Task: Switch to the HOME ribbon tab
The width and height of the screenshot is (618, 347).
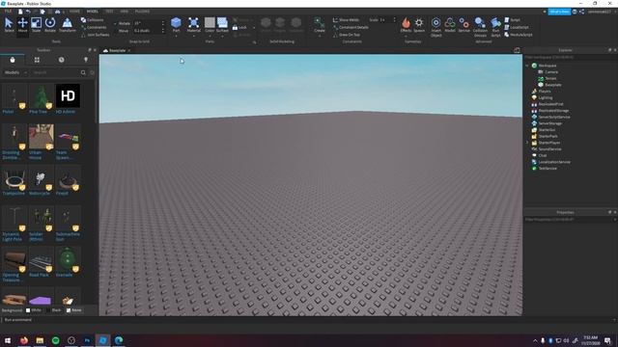Action: tap(74, 12)
